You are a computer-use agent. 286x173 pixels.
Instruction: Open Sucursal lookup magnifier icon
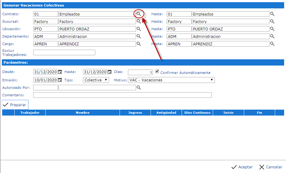pos(139,21)
